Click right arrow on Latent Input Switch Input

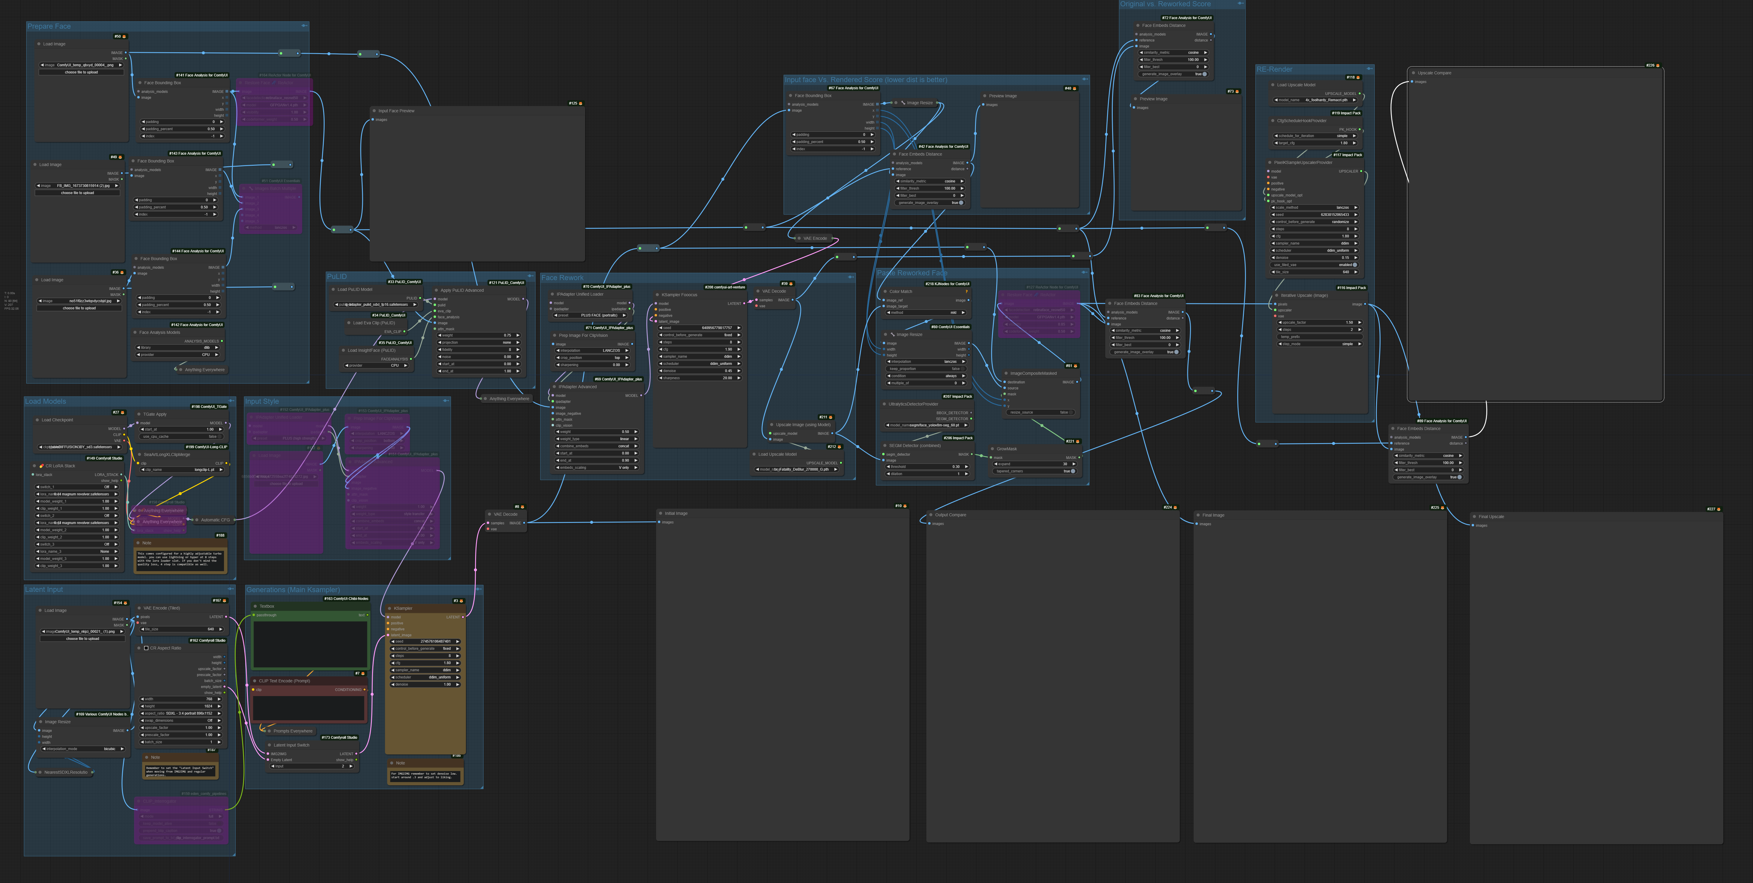(351, 766)
